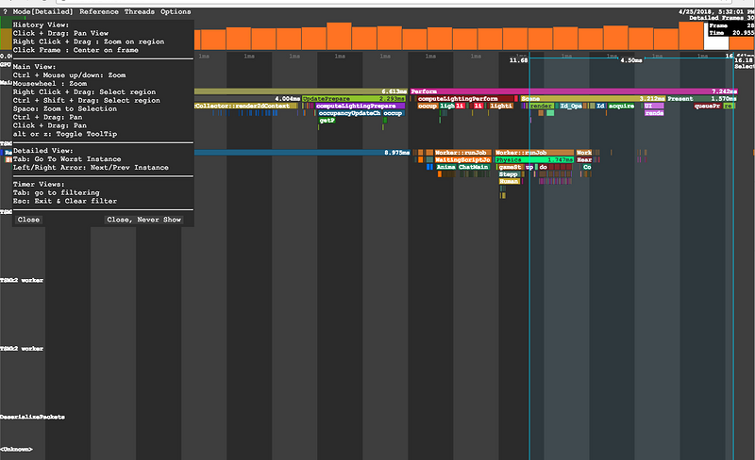Screen dimensions: 755x460
Task: Click the yellow Scene 3.212ms bar
Action: [x=593, y=99]
